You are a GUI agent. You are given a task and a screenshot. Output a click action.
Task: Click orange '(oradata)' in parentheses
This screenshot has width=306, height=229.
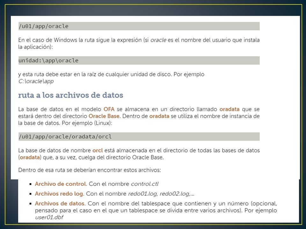pyautogui.click(x=30, y=157)
